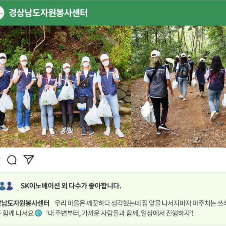Image resolution: width=226 pixels, height=226 pixels.
Task: Click the green header bar background
Action: click(144, 13)
